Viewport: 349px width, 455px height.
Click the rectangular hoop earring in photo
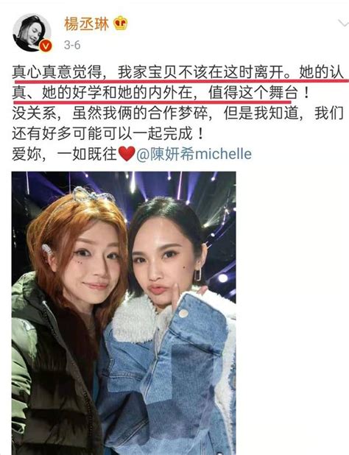pos(197,275)
